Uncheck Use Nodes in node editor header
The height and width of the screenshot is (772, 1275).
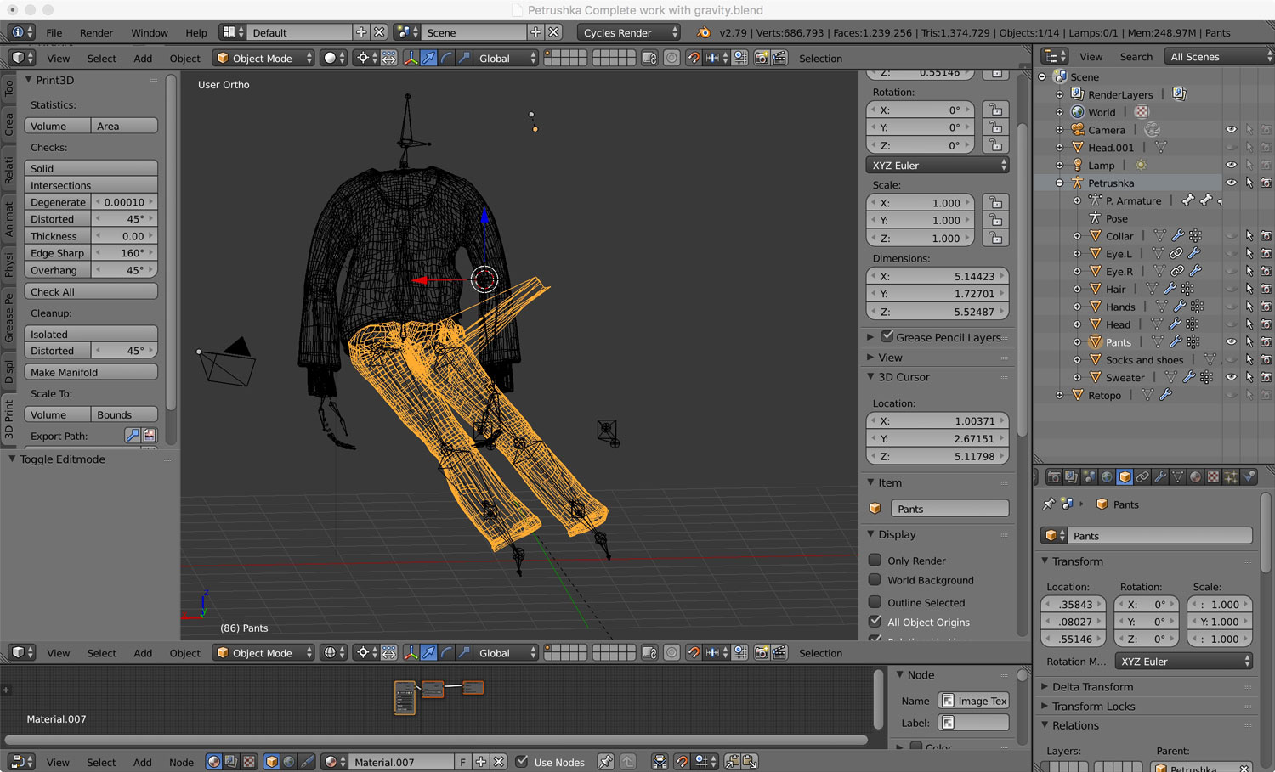522,762
